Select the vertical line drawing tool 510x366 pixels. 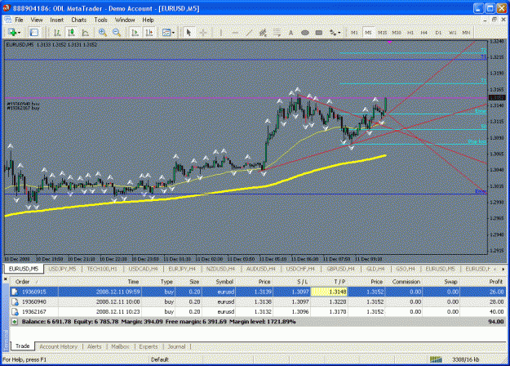[x=221, y=33]
